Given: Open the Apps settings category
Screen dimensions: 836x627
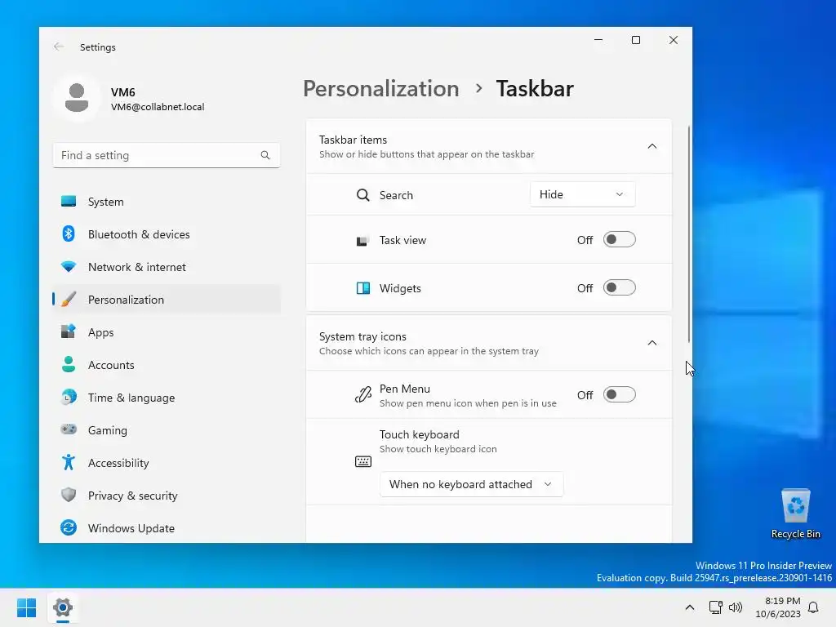Looking at the screenshot, I should [167, 331].
